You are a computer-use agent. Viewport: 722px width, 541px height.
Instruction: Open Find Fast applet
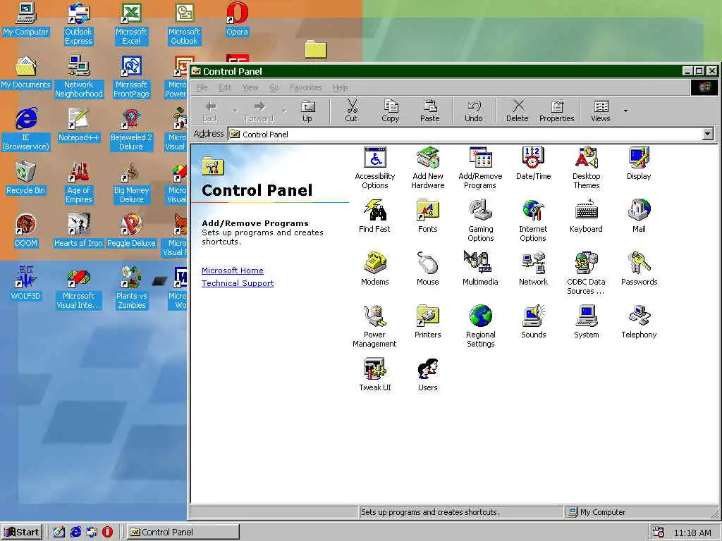(374, 216)
